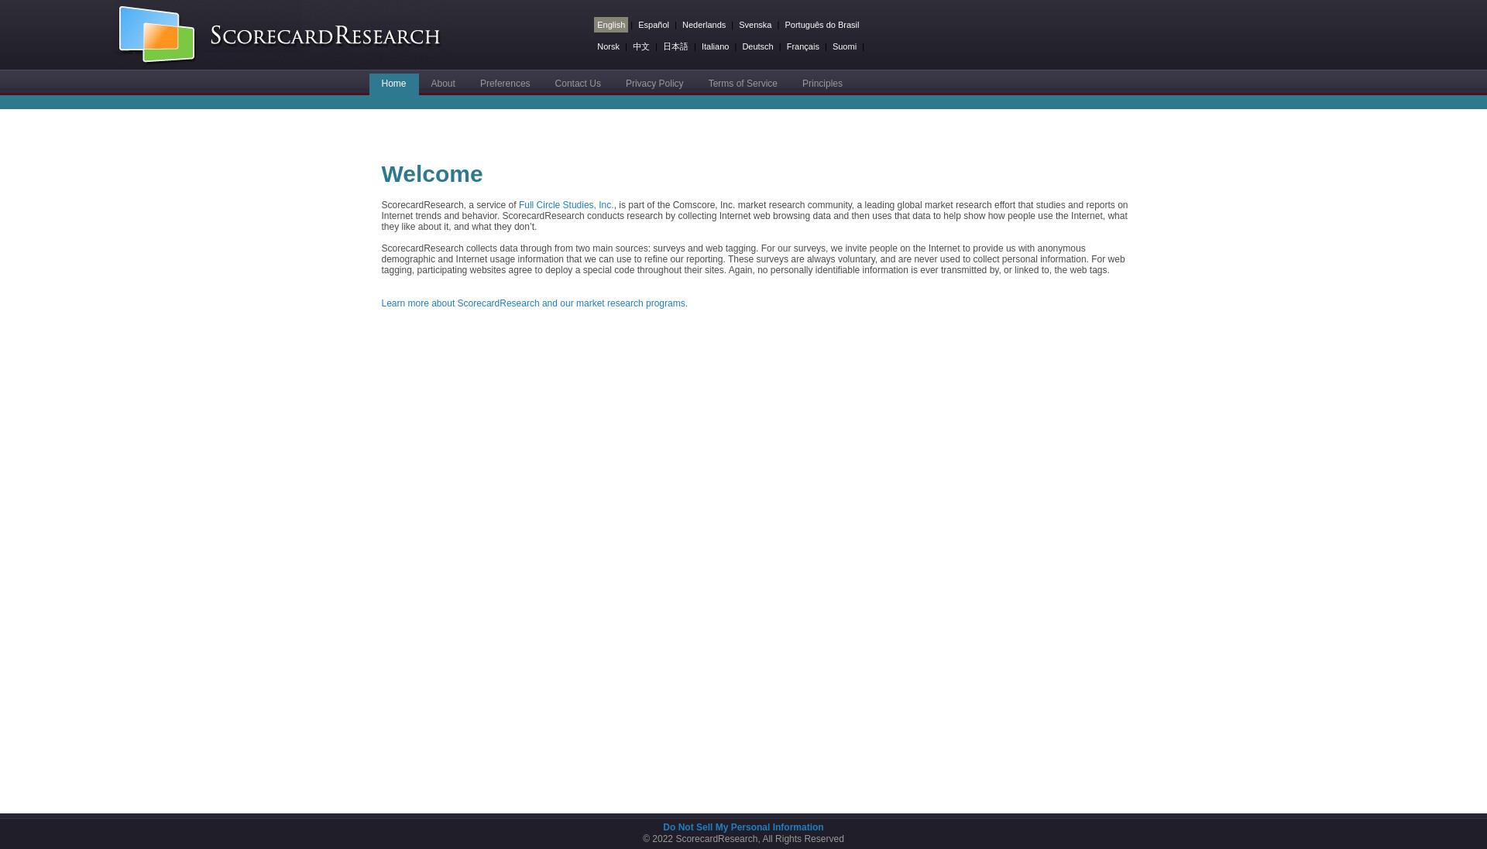Follow Learn more about ScorecardResearch link
Viewport: 1487px width, 849px height.
pos(534,303)
